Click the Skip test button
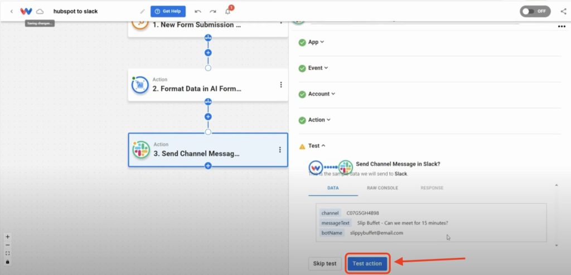Viewport: 571px width, 275px height. pyautogui.click(x=325, y=264)
